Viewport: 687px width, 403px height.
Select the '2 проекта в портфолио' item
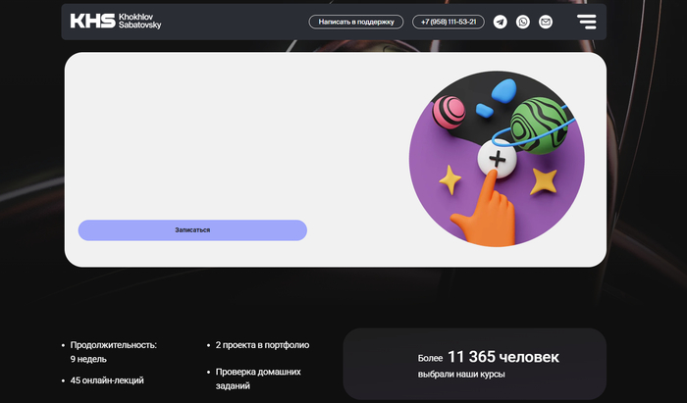click(262, 345)
